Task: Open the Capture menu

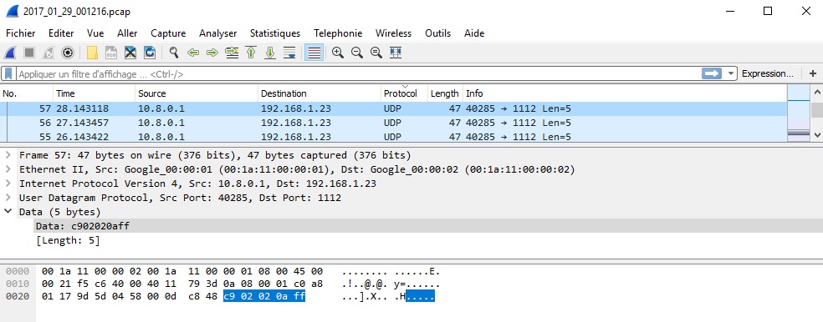Action: point(168,33)
